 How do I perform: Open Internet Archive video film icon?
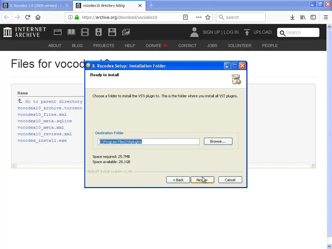tap(85, 32)
